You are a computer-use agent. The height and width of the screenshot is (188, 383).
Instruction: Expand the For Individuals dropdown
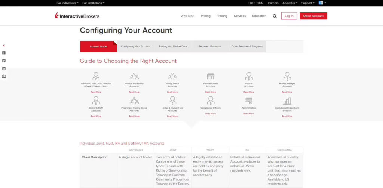pyautogui.click(x=67, y=3)
